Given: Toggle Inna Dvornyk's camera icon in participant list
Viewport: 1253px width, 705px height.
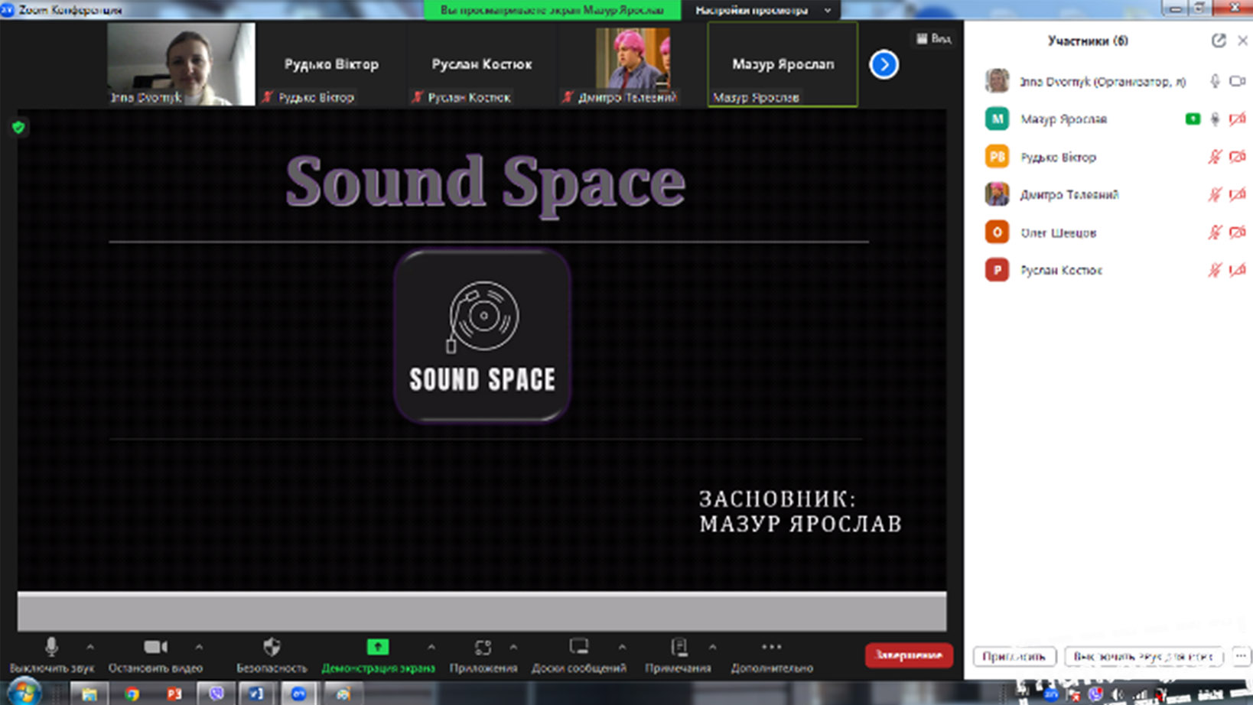Looking at the screenshot, I should click(1237, 81).
